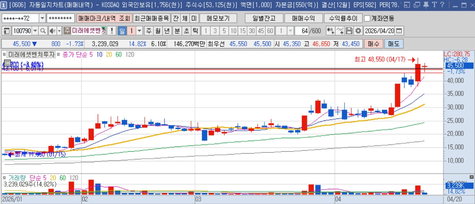Open 수익률추이 view

(343, 18)
